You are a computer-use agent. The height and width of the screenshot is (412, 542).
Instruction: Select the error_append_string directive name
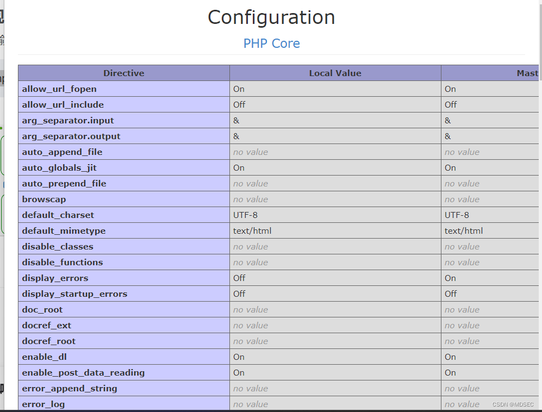click(x=70, y=389)
